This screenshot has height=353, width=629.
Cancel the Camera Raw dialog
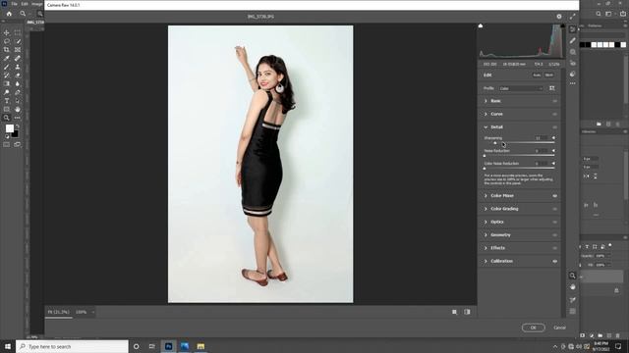[559, 328]
